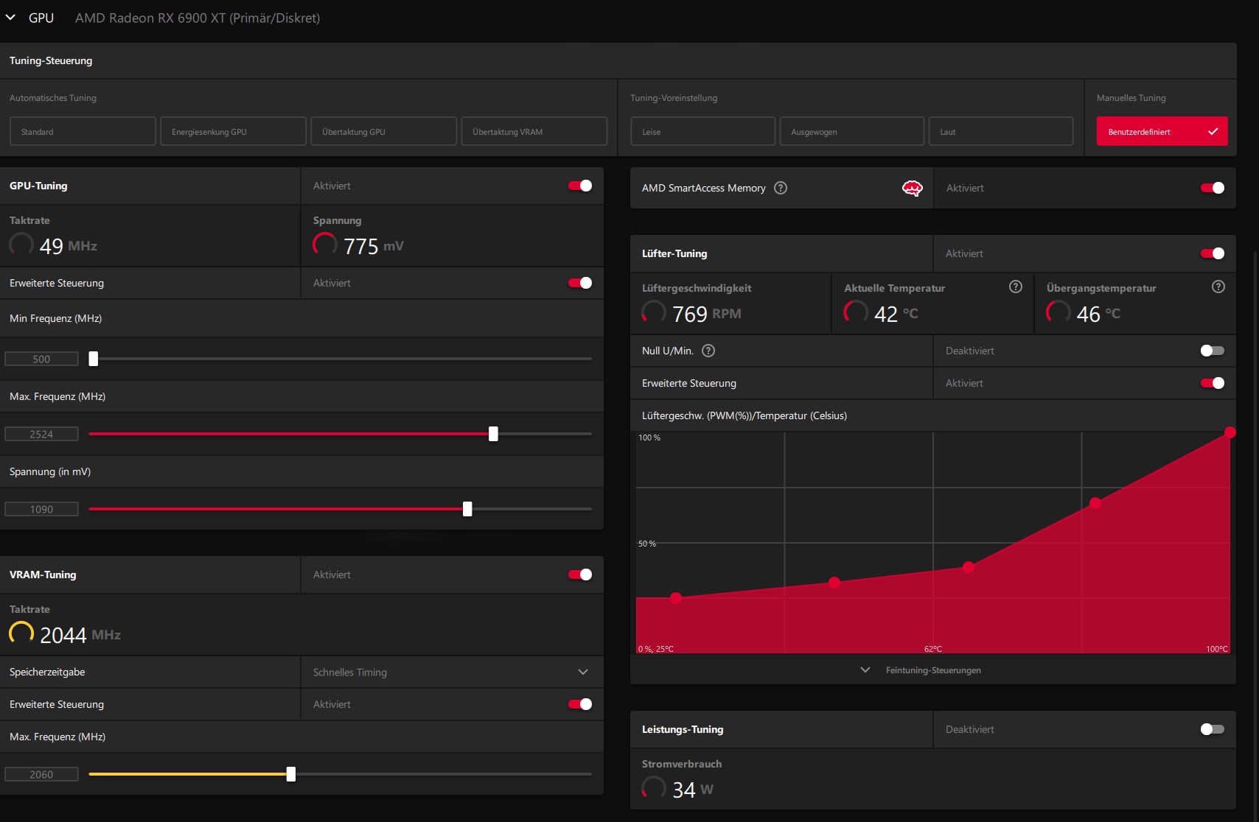Viewport: 1259px width, 822px height.
Task: Click the checkmark on Benutzerdefiniert
Action: (1213, 132)
